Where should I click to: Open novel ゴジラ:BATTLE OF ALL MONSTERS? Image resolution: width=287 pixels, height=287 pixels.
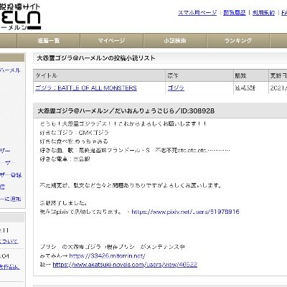[86, 88]
